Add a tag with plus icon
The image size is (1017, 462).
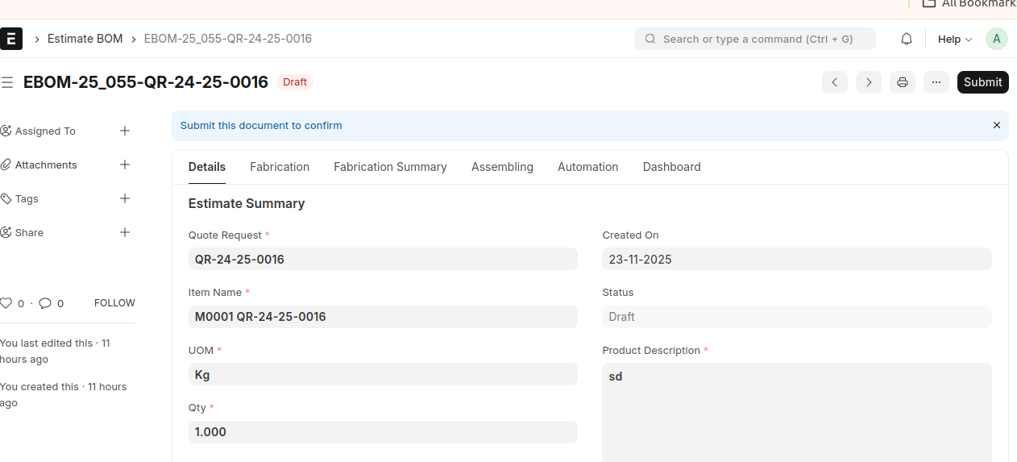point(125,198)
